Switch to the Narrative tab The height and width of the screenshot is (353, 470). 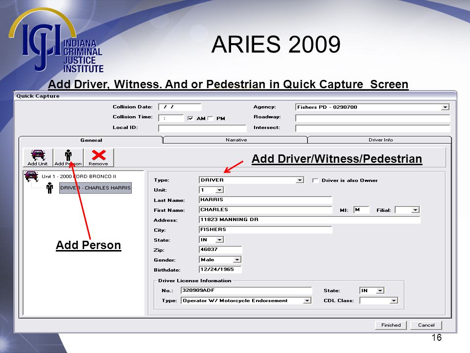pyautogui.click(x=236, y=140)
